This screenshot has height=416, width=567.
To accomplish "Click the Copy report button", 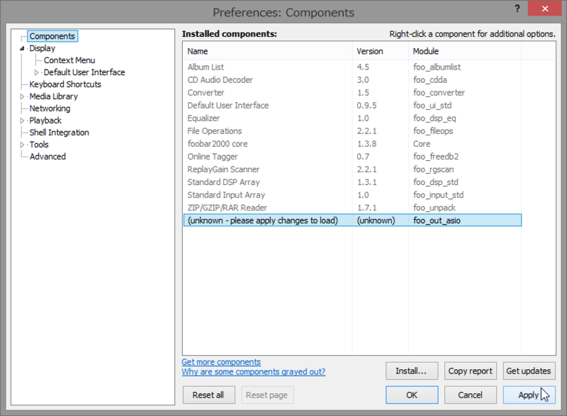I will coord(470,371).
